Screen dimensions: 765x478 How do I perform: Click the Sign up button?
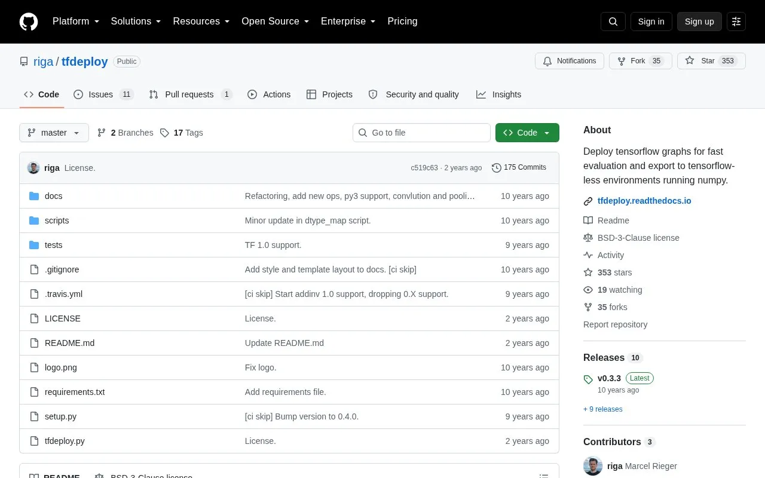(x=699, y=22)
